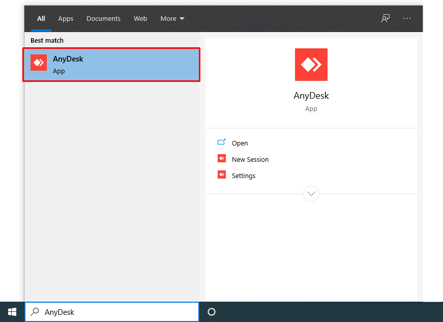Switch to the All tab
This screenshot has width=443, height=322.
tap(41, 19)
